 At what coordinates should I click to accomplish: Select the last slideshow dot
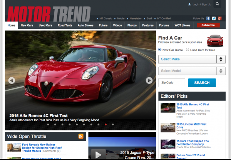[x=113, y=125]
